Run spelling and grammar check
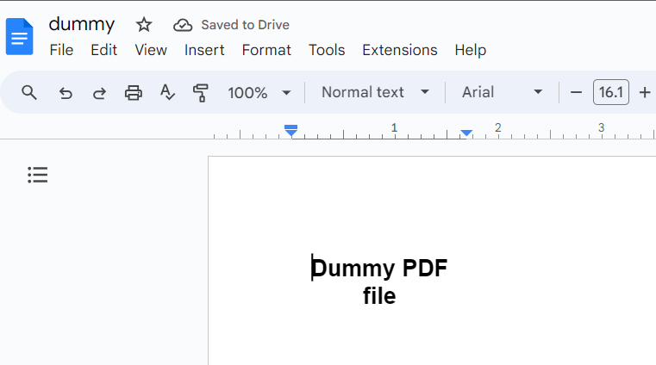Screen dimensions: 656x365 [167, 92]
